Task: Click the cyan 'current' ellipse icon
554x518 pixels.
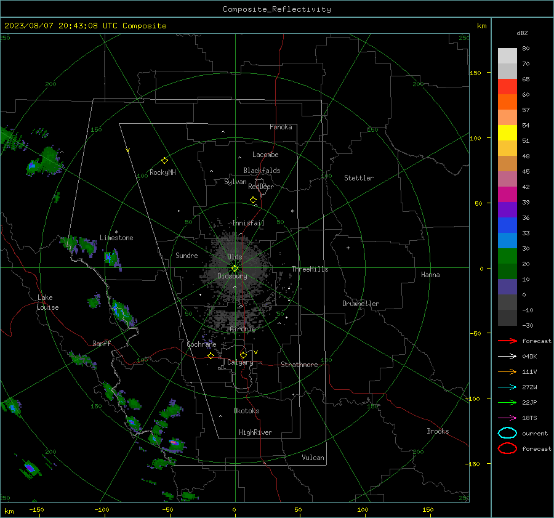Action: (x=507, y=433)
